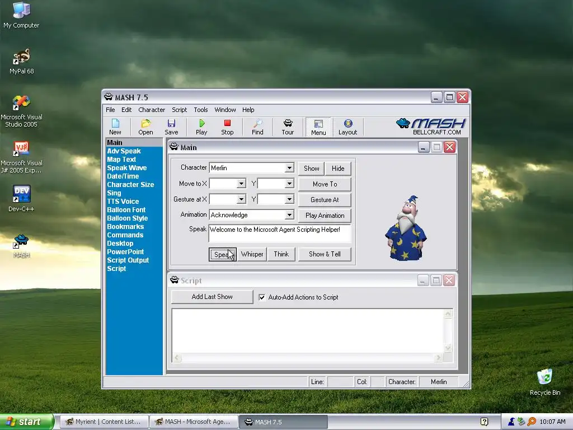Image resolution: width=573 pixels, height=430 pixels.
Task: Click inside the Script text area
Action: (x=308, y=331)
